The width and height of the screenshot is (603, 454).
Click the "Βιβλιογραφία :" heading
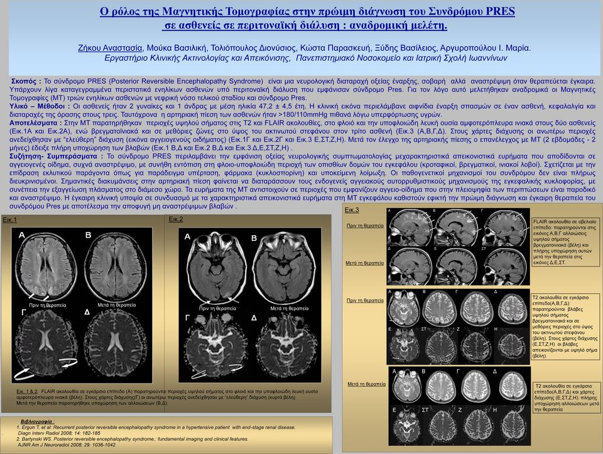[x=38, y=421]
